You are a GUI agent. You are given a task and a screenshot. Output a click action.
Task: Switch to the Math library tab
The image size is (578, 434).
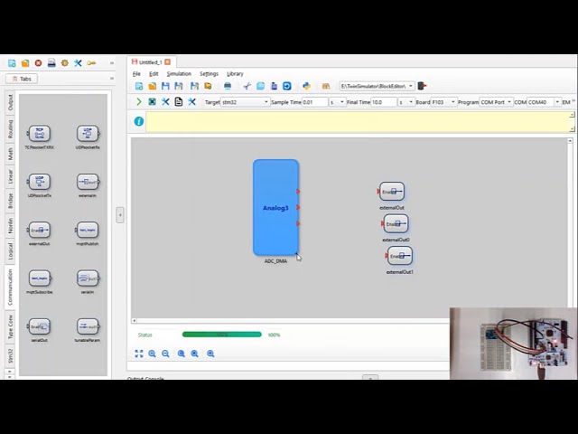[10, 154]
